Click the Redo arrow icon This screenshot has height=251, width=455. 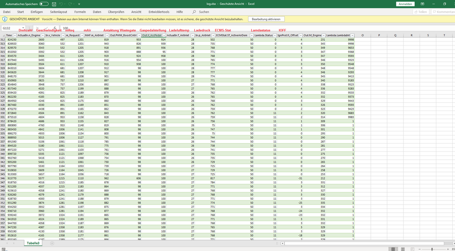(x=71, y=5)
